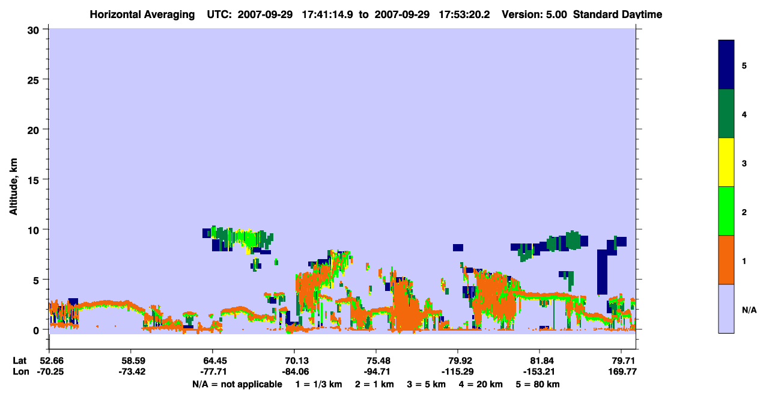Click longitude value '-115.29'

click(458, 372)
